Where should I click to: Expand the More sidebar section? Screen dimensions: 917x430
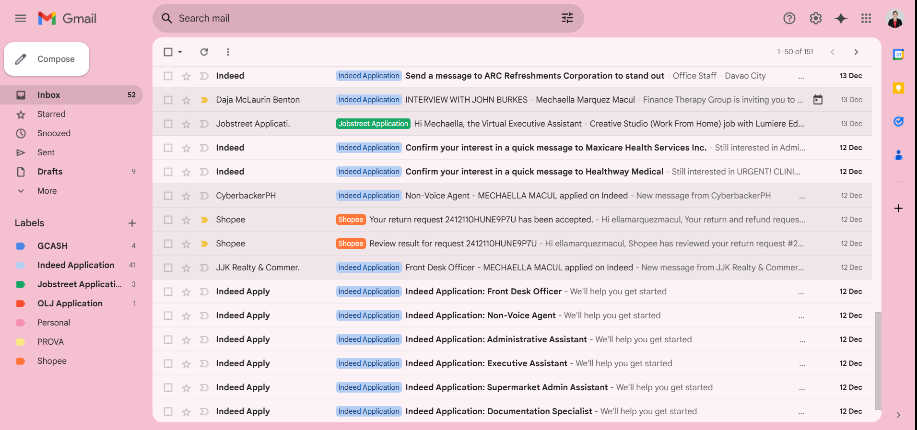pyautogui.click(x=47, y=191)
